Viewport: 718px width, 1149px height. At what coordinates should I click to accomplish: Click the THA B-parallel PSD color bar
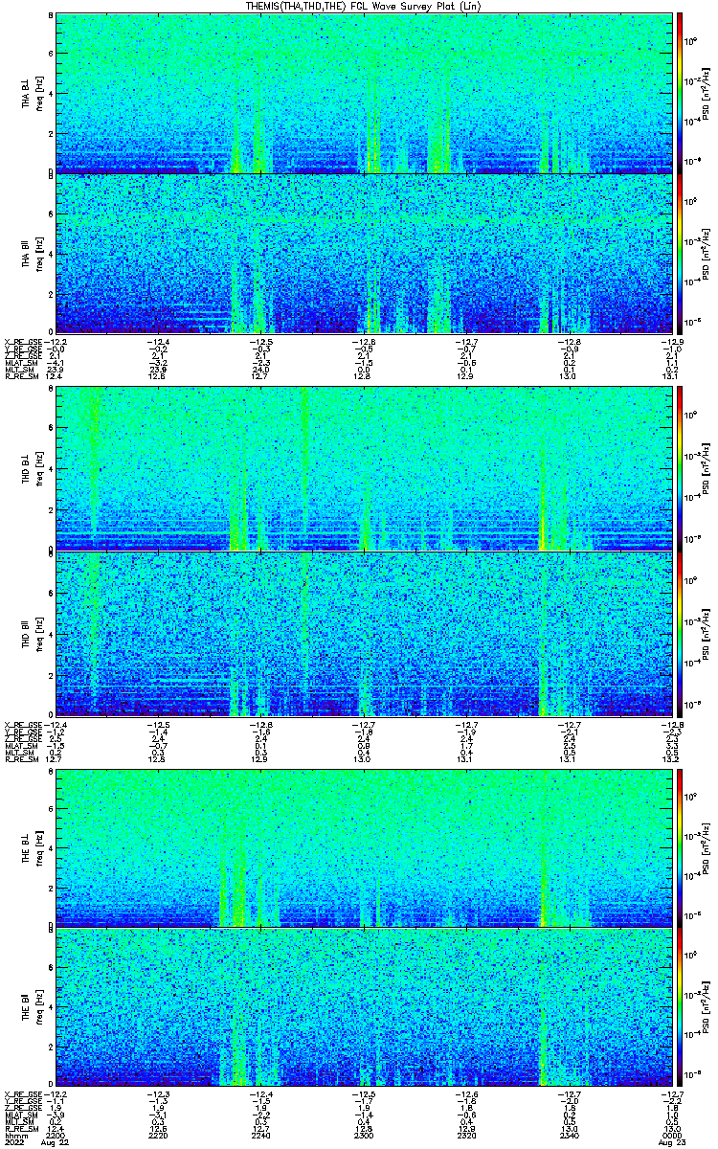coord(680,254)
